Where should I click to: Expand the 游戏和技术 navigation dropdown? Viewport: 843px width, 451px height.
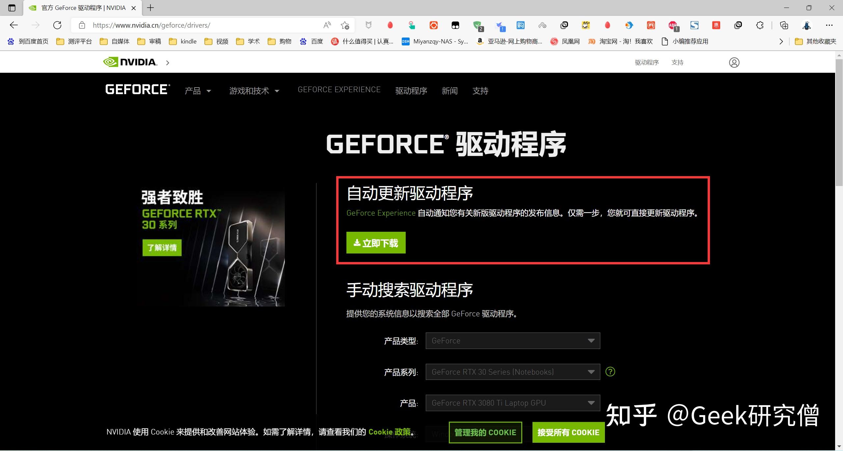[x=254, y=91]
